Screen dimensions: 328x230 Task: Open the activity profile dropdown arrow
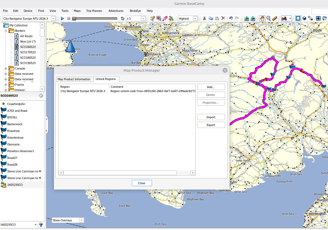(x=290, y=18)
